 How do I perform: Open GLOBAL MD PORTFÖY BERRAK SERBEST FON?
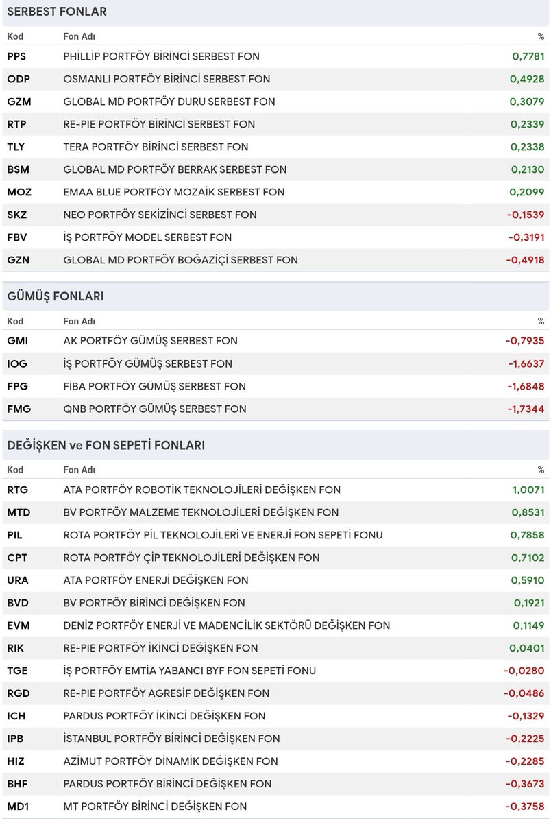click(x=175, y=169)
